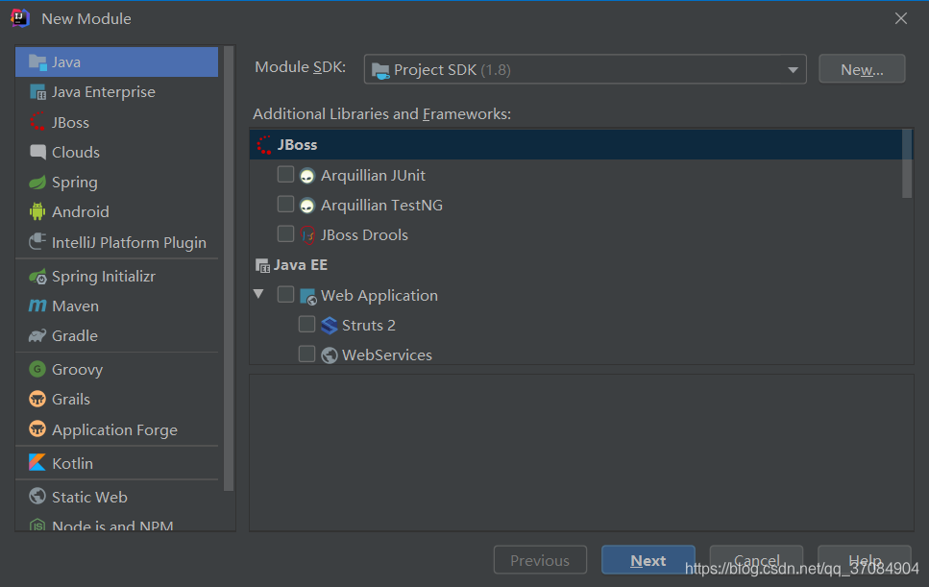Click the IntelliJ IDEA logo in title bar
This screenshot has height=587, width=929.
[20, 17]
